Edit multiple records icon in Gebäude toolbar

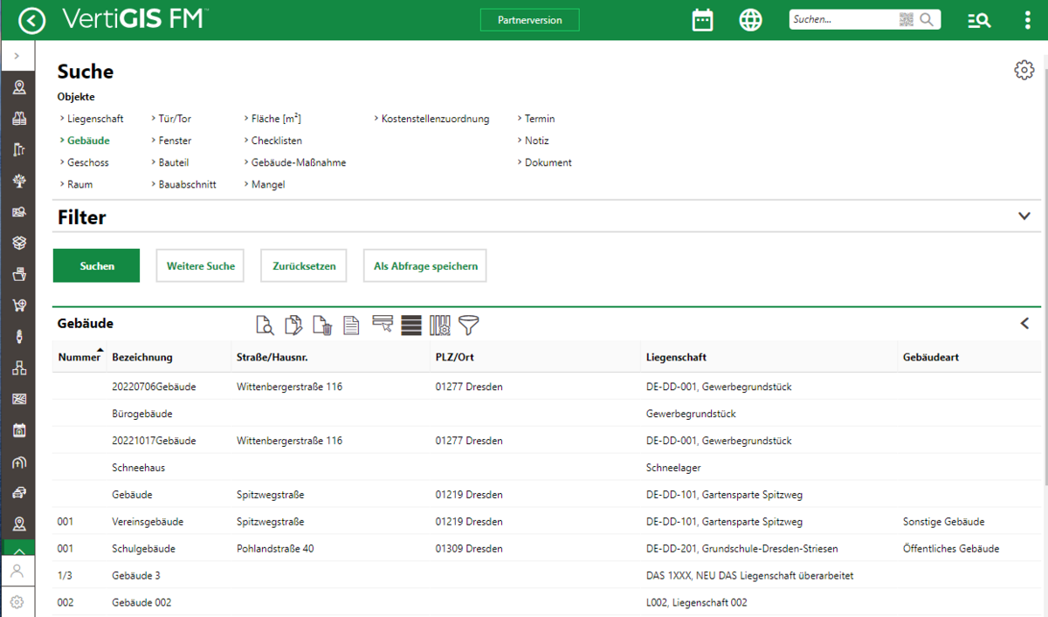[x=293, y=326]
